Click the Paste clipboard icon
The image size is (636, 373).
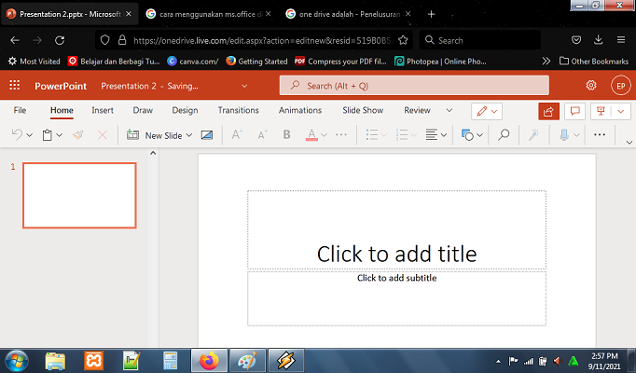tap(47, 135)
